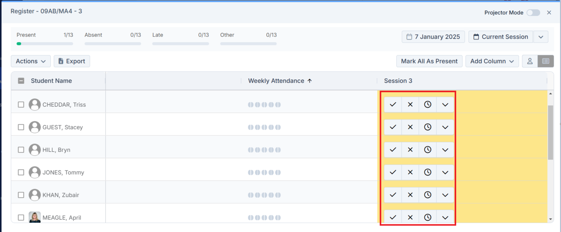The width and height of the screenshot is (561, 232).
Task: Open more attendance options for MEAGLE, April
Action: point(445,217)
